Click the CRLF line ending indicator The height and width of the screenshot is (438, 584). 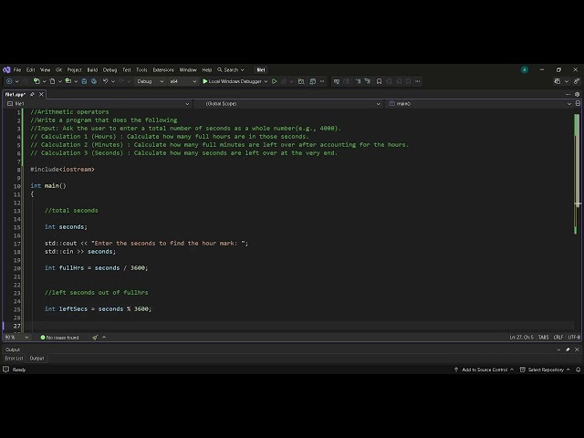tap(558, 337)
